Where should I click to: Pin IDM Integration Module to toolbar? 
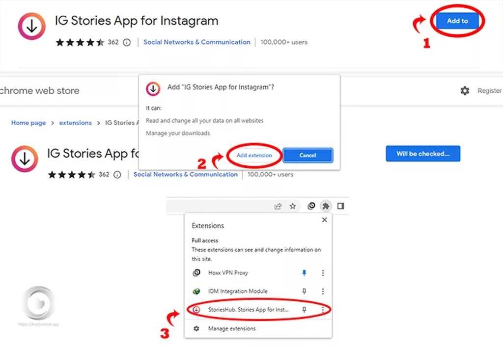click(x=304, y=292)
